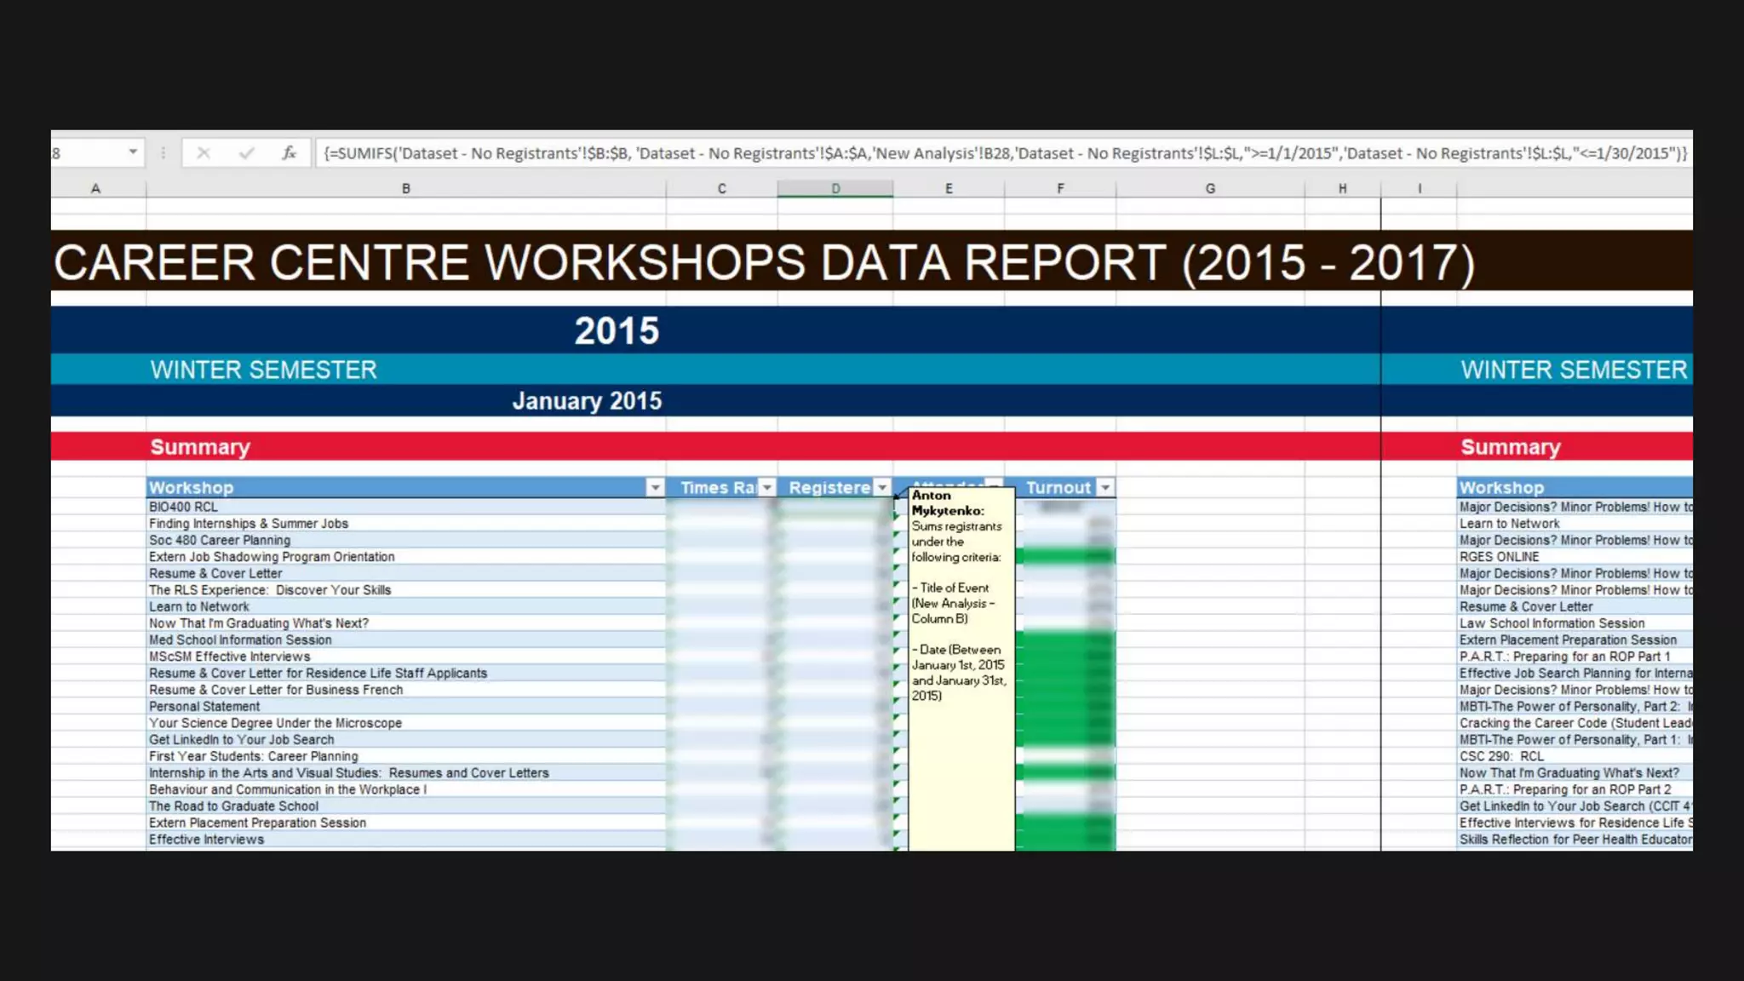Open the Registered column filter dropdown
Screen dimensions: 1744x981
coord(882,487)
